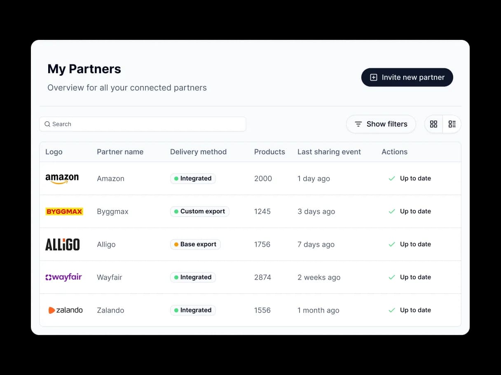Click the Byggmax logo
Image resolution: width=501 pixels, height=375 pixels.
tap(64, 211)
